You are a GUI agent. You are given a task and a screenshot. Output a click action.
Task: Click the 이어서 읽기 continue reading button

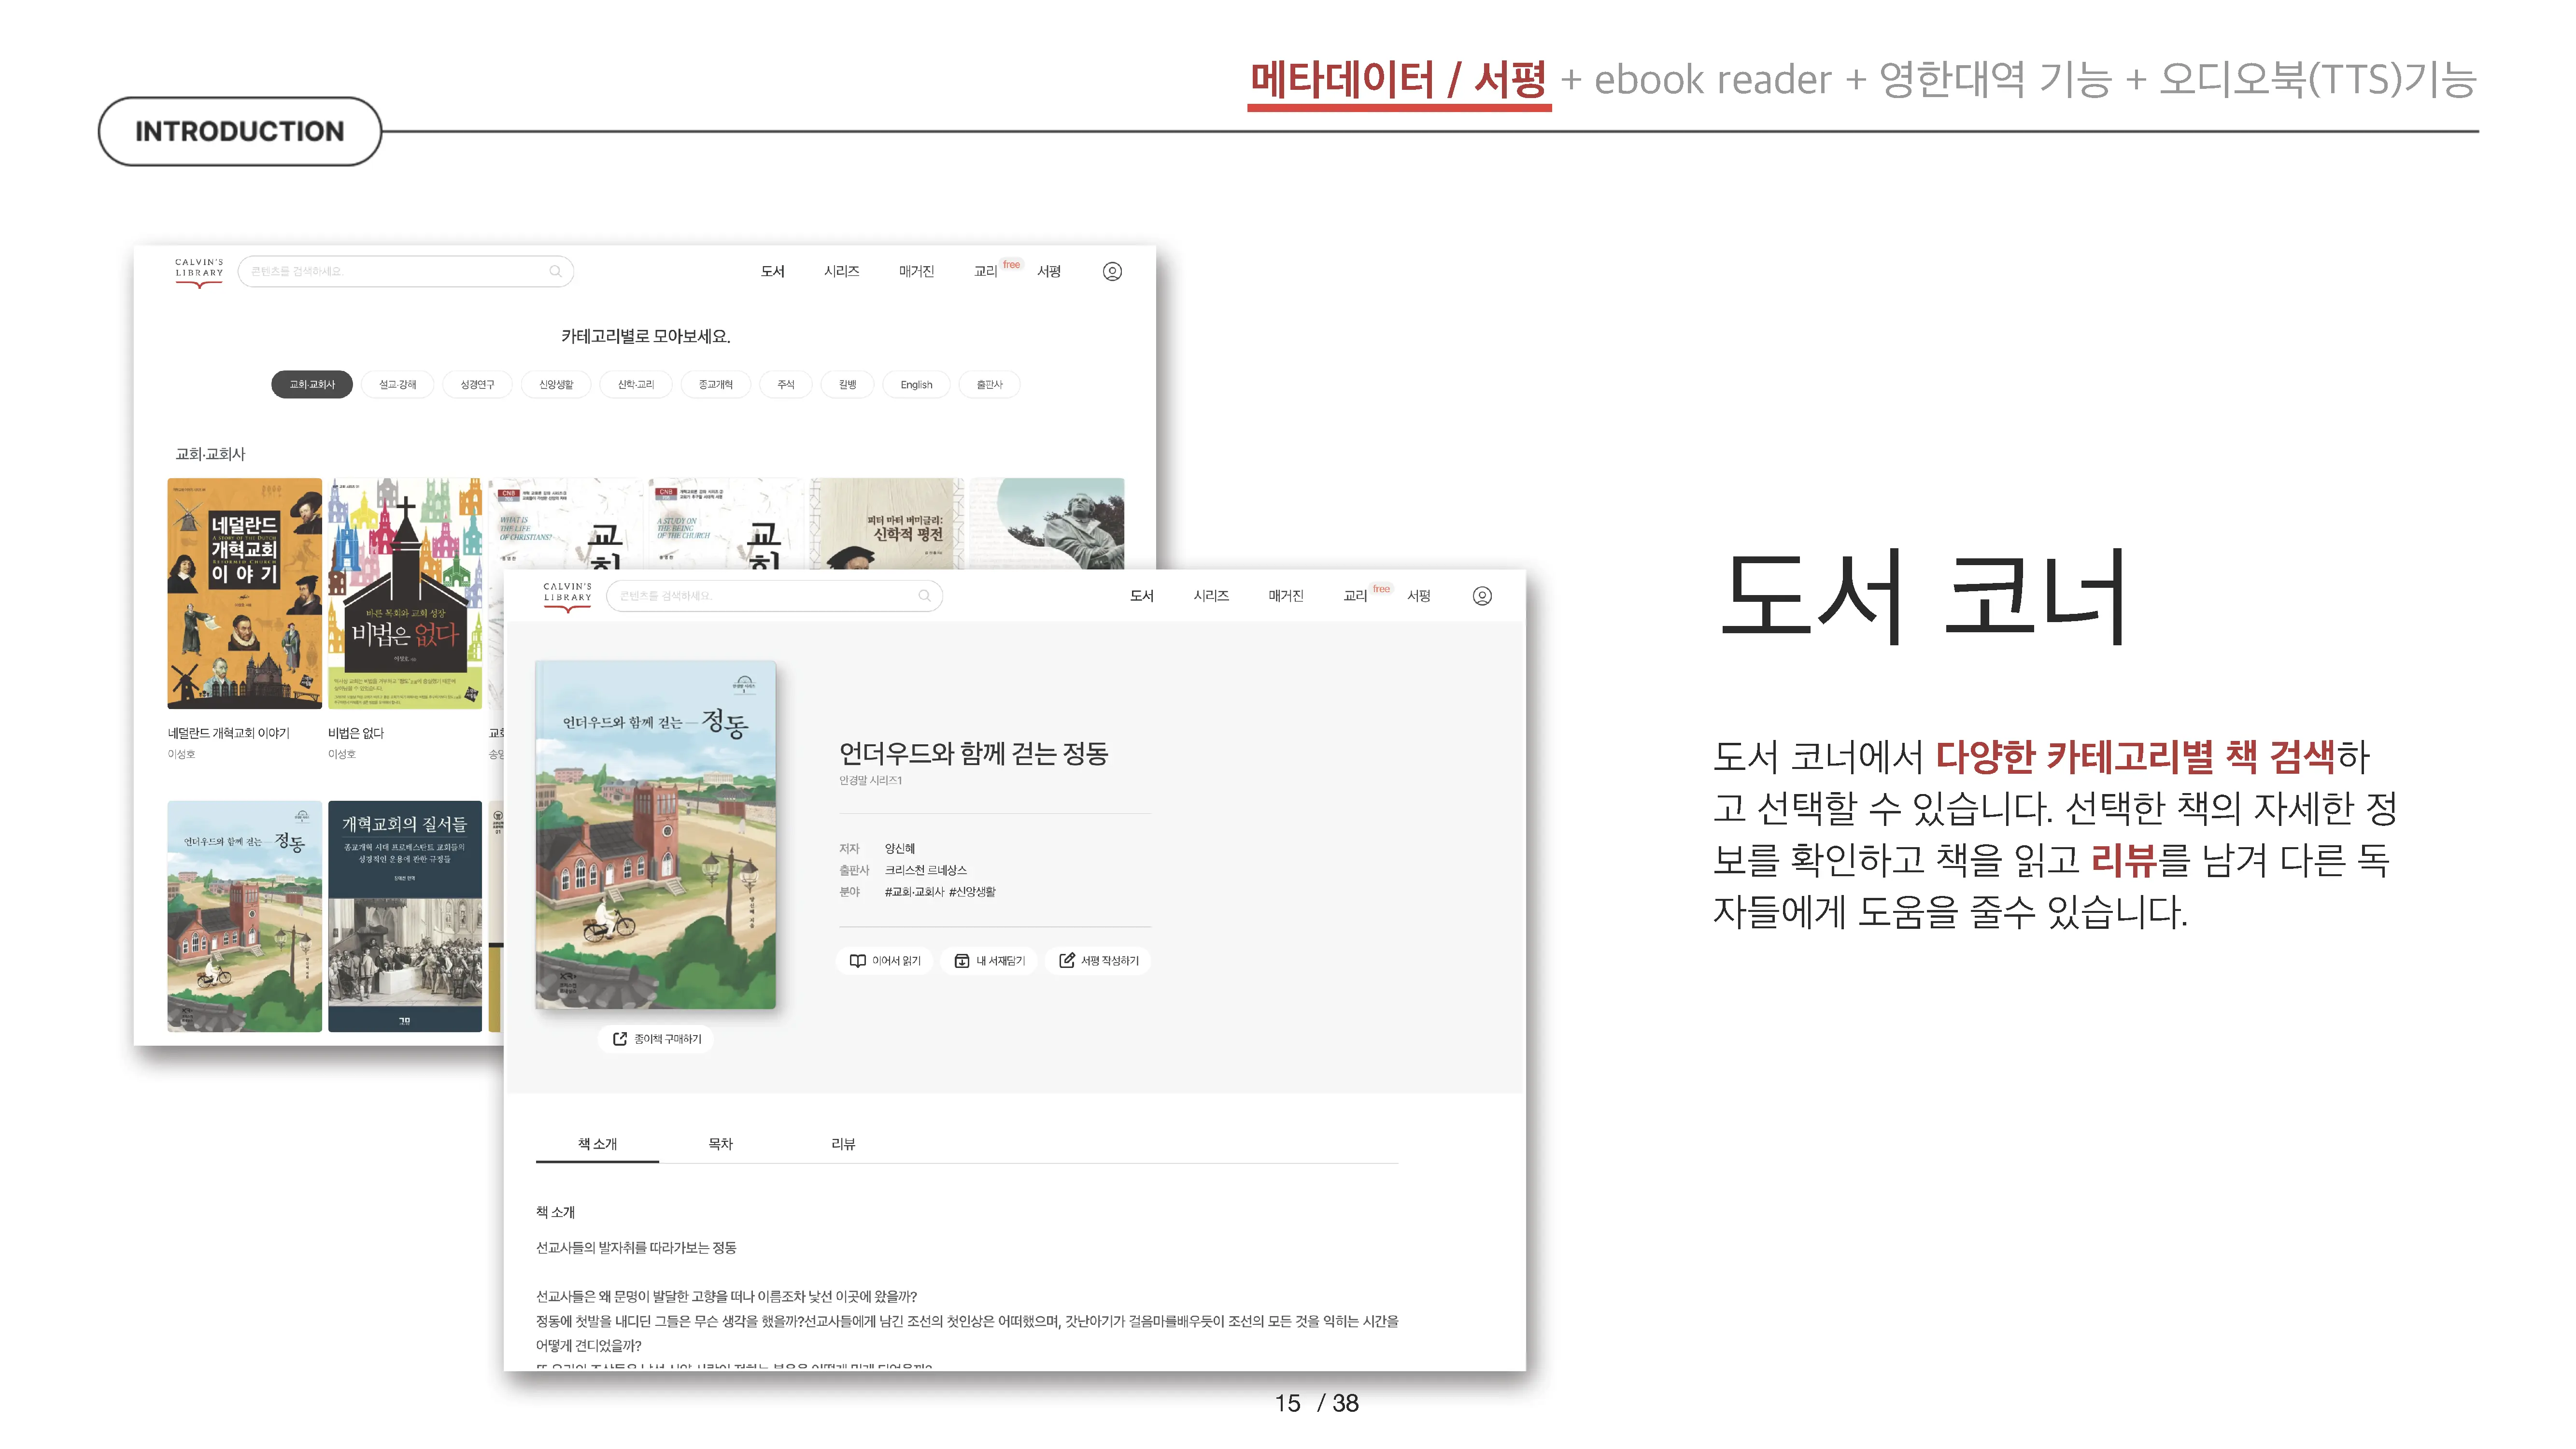tap(885, 960)
